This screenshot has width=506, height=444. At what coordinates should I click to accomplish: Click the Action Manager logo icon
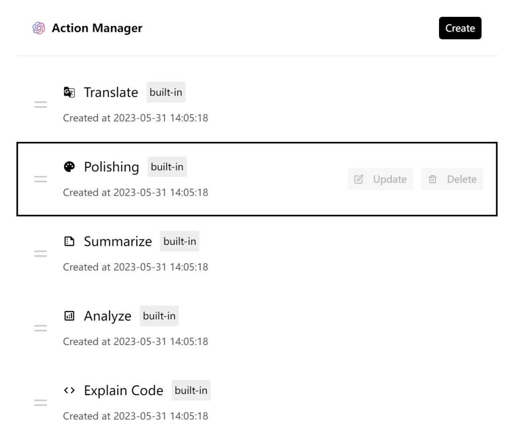(x=39, y=28)
